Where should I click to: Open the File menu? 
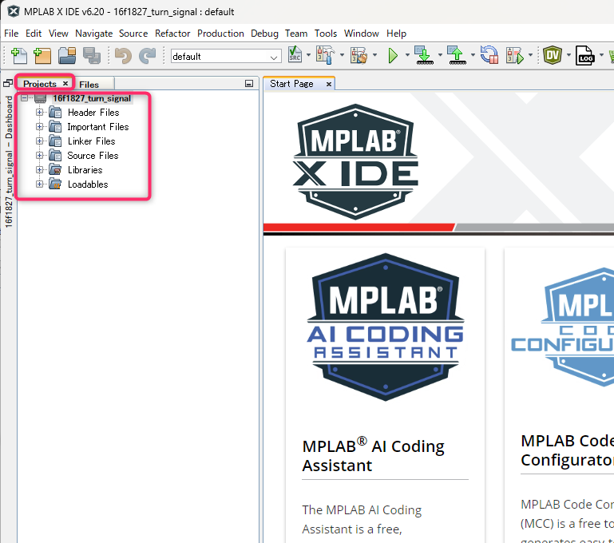coord(11,34)
